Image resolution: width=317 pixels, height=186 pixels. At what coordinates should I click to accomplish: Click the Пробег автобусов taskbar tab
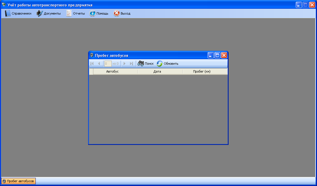[18, 181]
